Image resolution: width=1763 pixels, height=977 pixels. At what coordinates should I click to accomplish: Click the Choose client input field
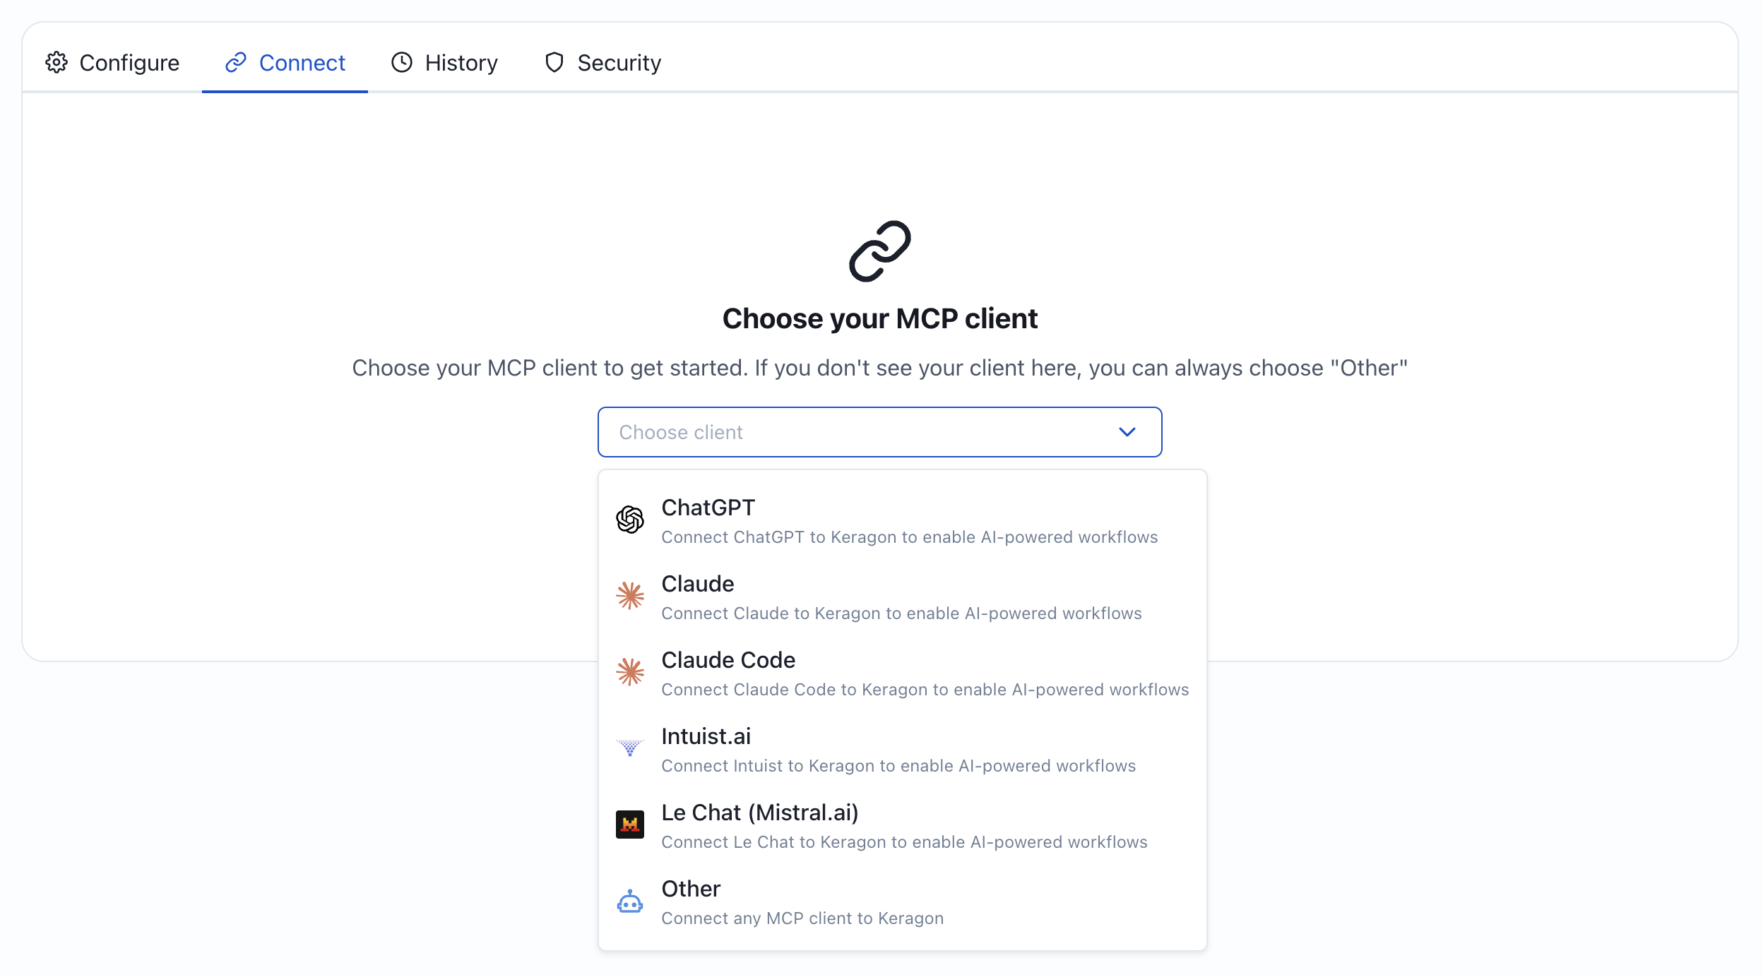(880, 432)
